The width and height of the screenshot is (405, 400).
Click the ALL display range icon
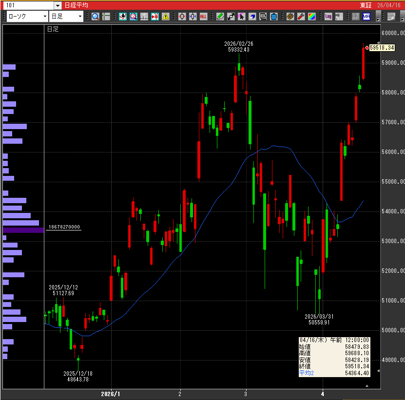[x=204, y=17]
